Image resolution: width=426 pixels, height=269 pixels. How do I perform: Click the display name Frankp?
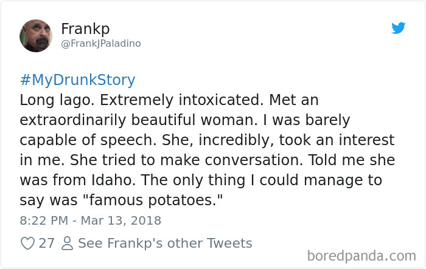85,29
